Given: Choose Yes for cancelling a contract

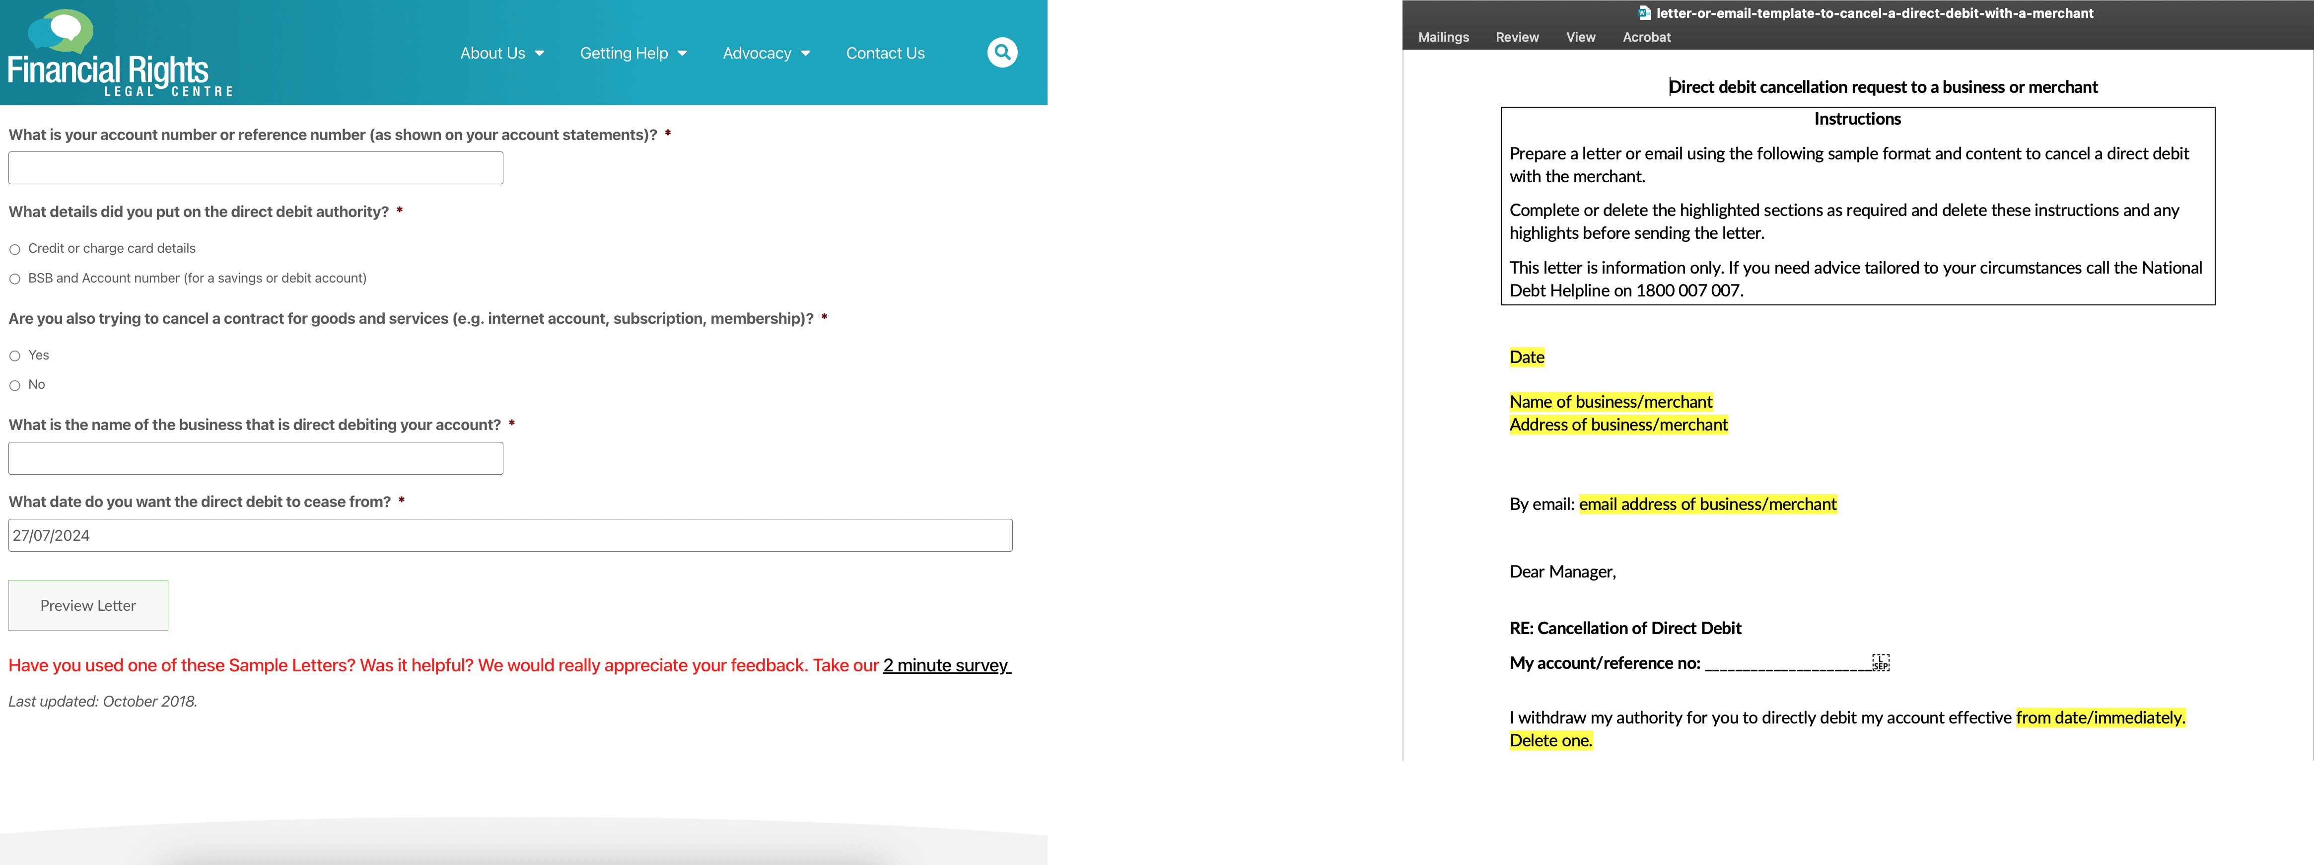Looking at the screenshot, I should (x=15, y=357).
